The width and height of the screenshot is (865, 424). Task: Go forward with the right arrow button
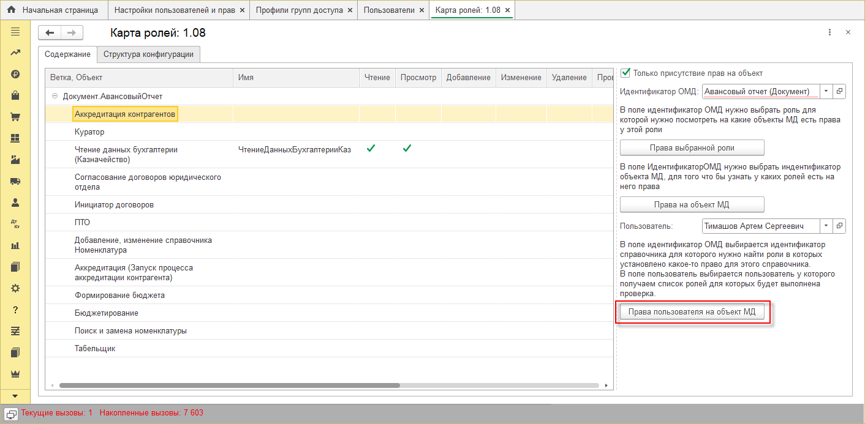coord(72,33)
